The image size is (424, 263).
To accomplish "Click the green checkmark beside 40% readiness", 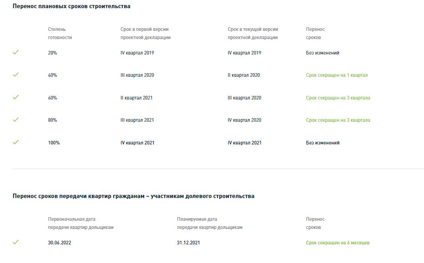I will [x=15, y=74].
